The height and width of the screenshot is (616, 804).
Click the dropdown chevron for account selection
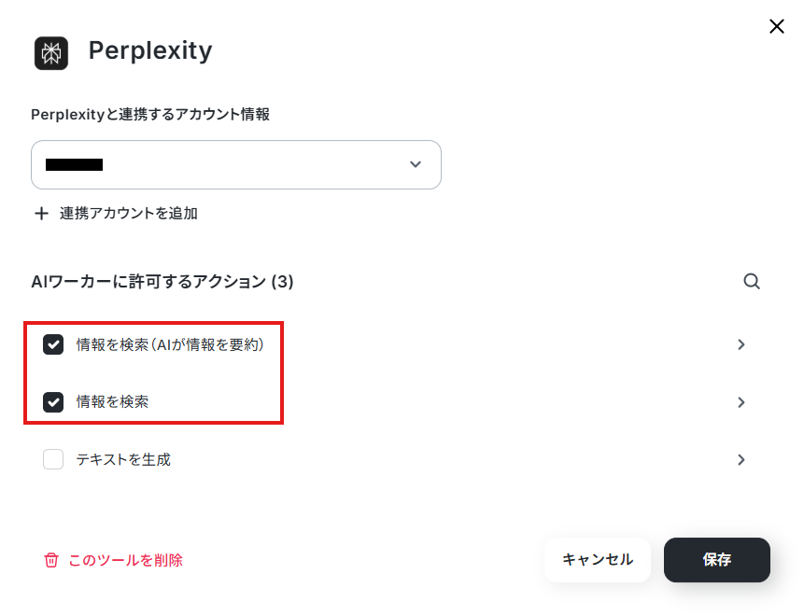[416, 164]
